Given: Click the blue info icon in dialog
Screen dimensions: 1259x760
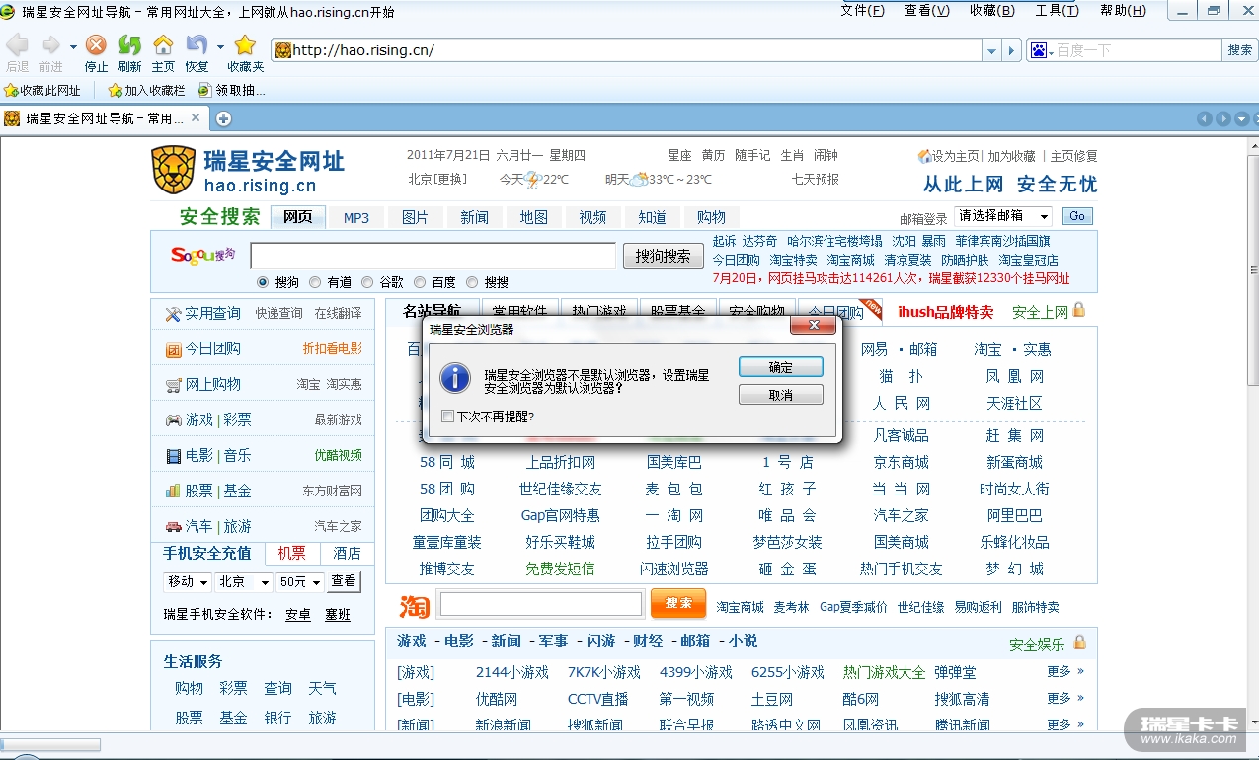Looking at the screenshot, I should tap(455, 377).
